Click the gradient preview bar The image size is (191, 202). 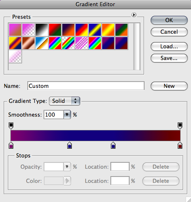click(95, 135)
